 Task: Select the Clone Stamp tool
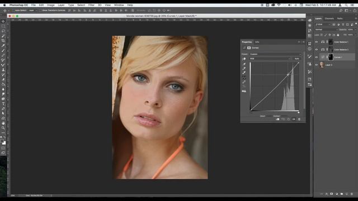(3, 70)
